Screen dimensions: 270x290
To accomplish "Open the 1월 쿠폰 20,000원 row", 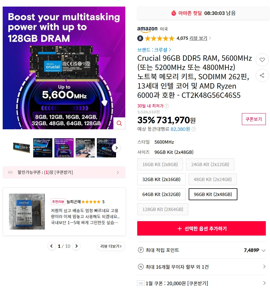I will pos(202,283).
